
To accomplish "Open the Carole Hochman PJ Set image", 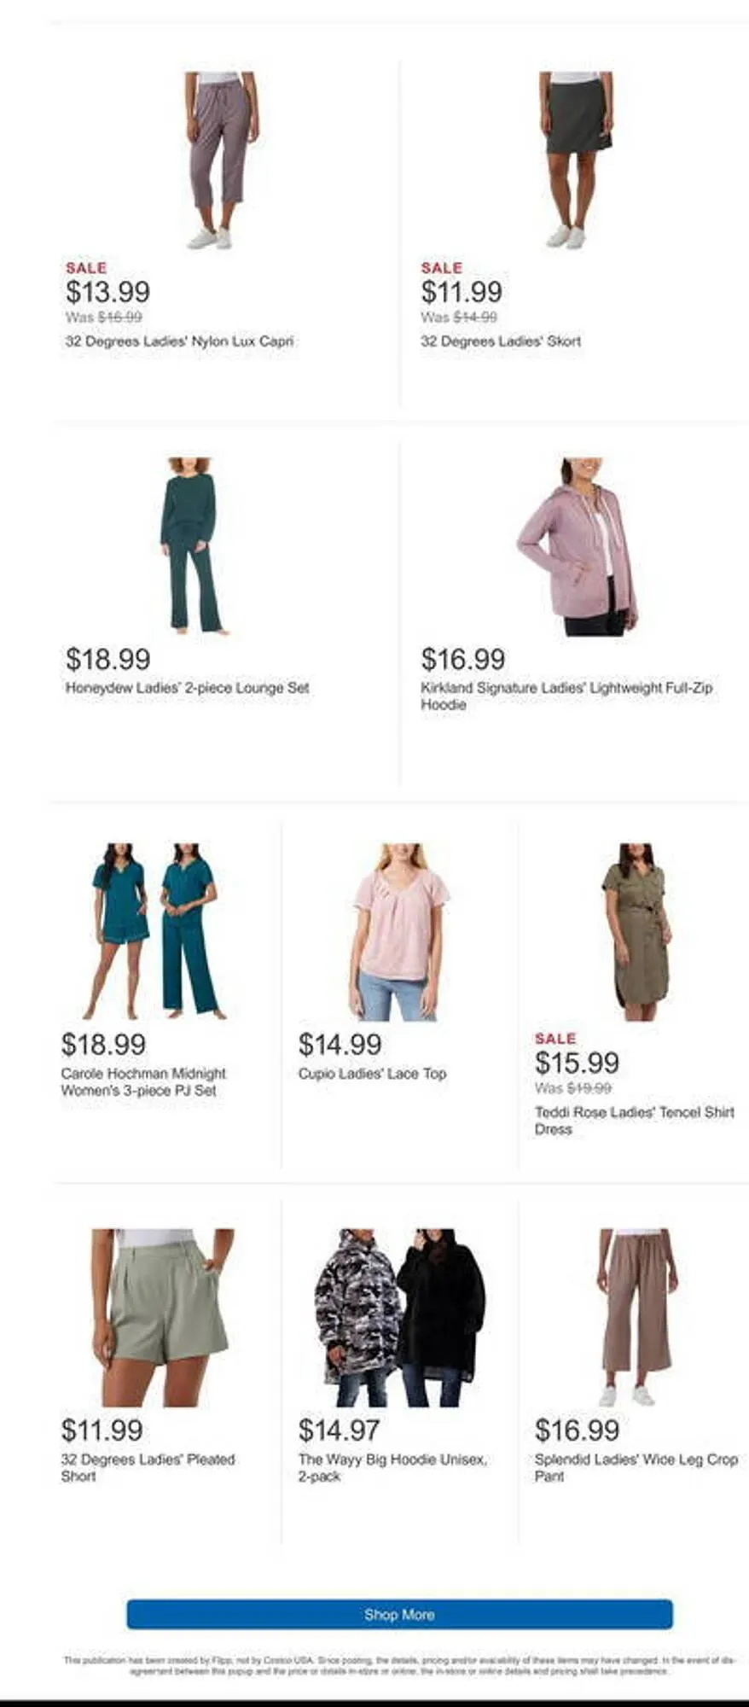I will (154, 931).
